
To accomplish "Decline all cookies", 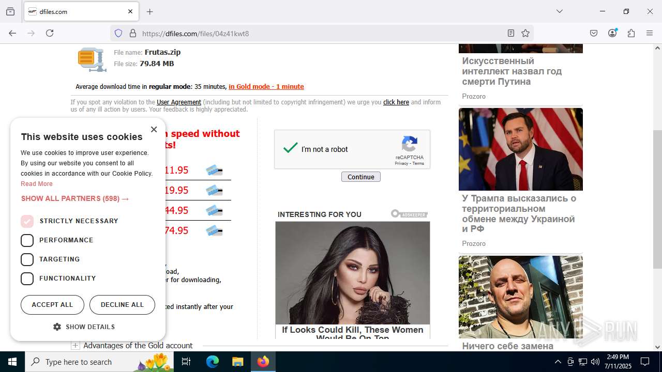I will pyautogui.click(x=122, y=305).
